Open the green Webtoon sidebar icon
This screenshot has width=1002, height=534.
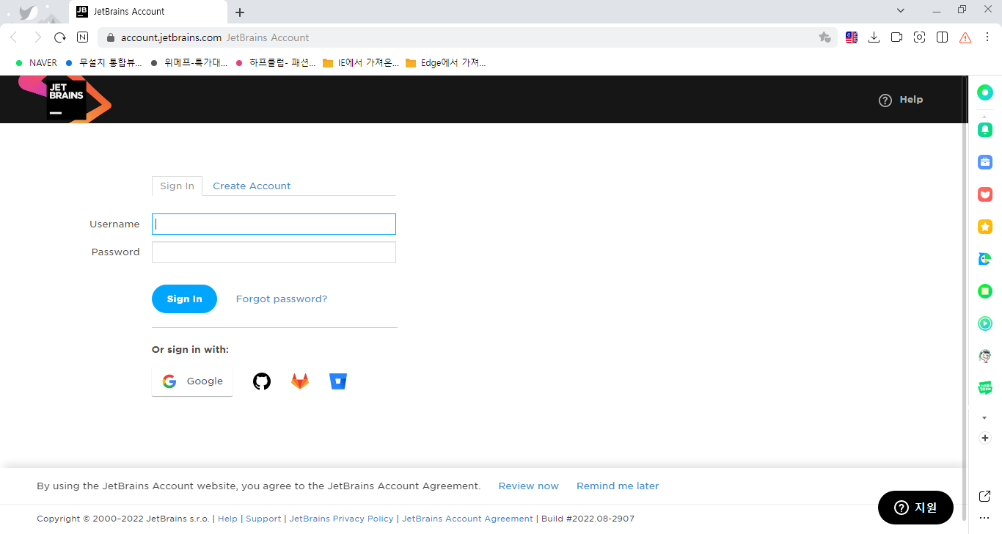click(985, 388)
